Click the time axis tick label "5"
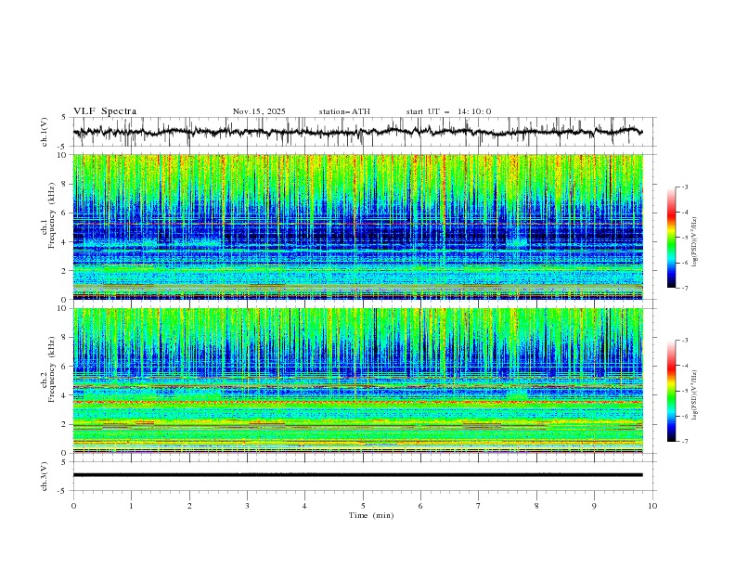 click(x=363, y=506)
